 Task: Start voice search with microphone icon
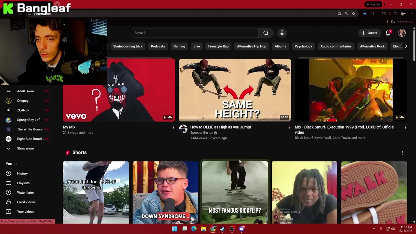(x=282, y=33)
